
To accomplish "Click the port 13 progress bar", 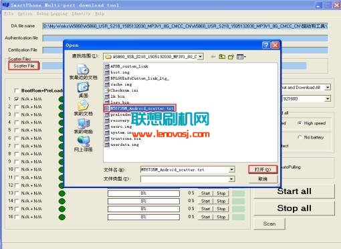I will [144, 193].
